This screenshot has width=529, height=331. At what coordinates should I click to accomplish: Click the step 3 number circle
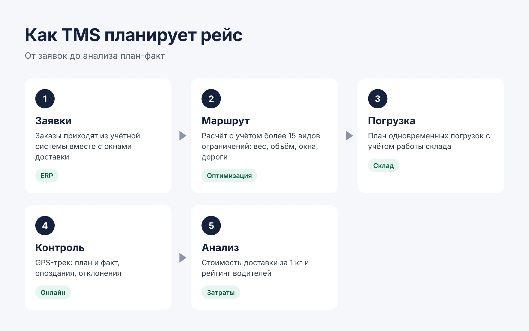click(x=378, y=99)
